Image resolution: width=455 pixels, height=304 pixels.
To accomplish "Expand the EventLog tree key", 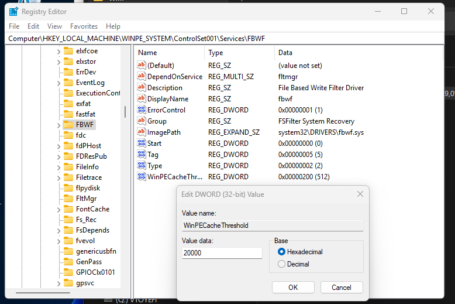I will (x=58, y=83).
